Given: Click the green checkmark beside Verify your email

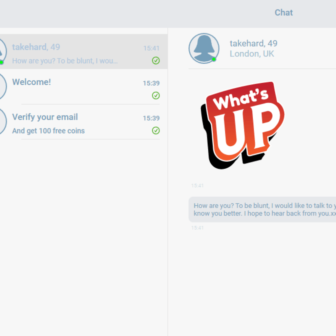Looking at the screenshot, I should point(156,131).
